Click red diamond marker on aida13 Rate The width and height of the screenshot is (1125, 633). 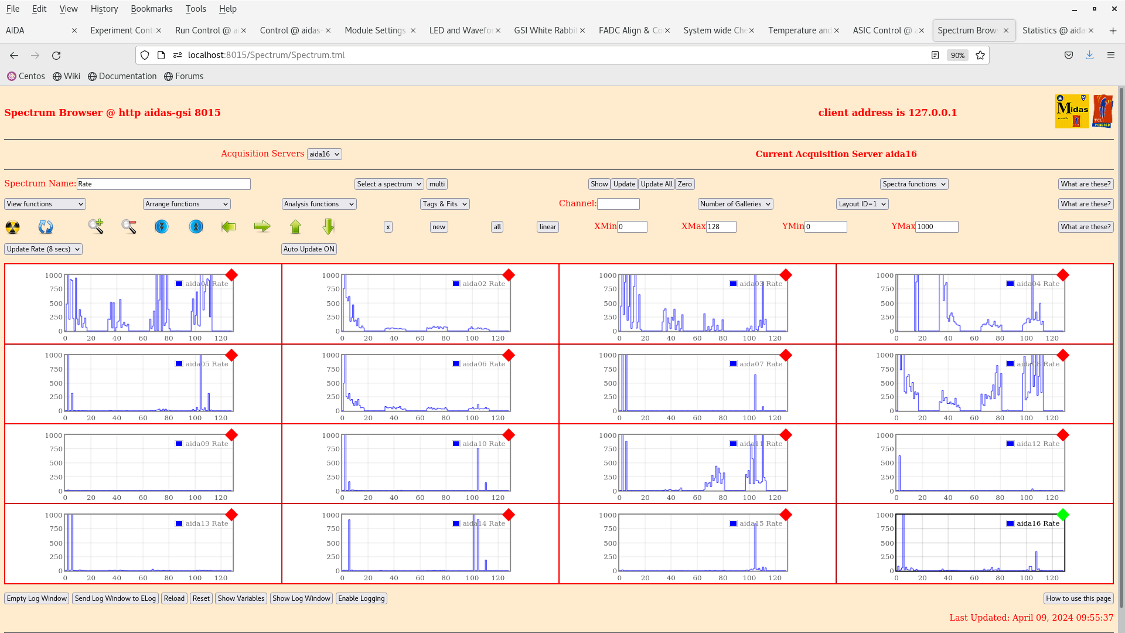pos(231,515)
